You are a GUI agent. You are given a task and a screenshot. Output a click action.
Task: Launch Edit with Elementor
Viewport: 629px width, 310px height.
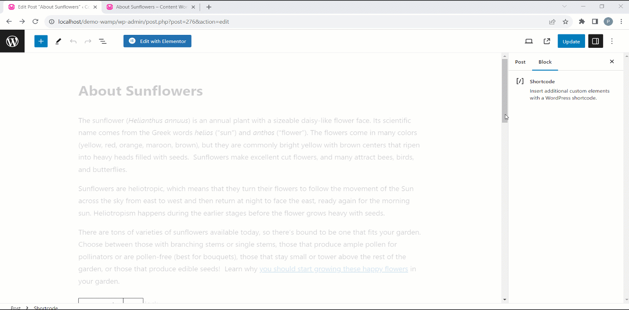click(157, 41)
